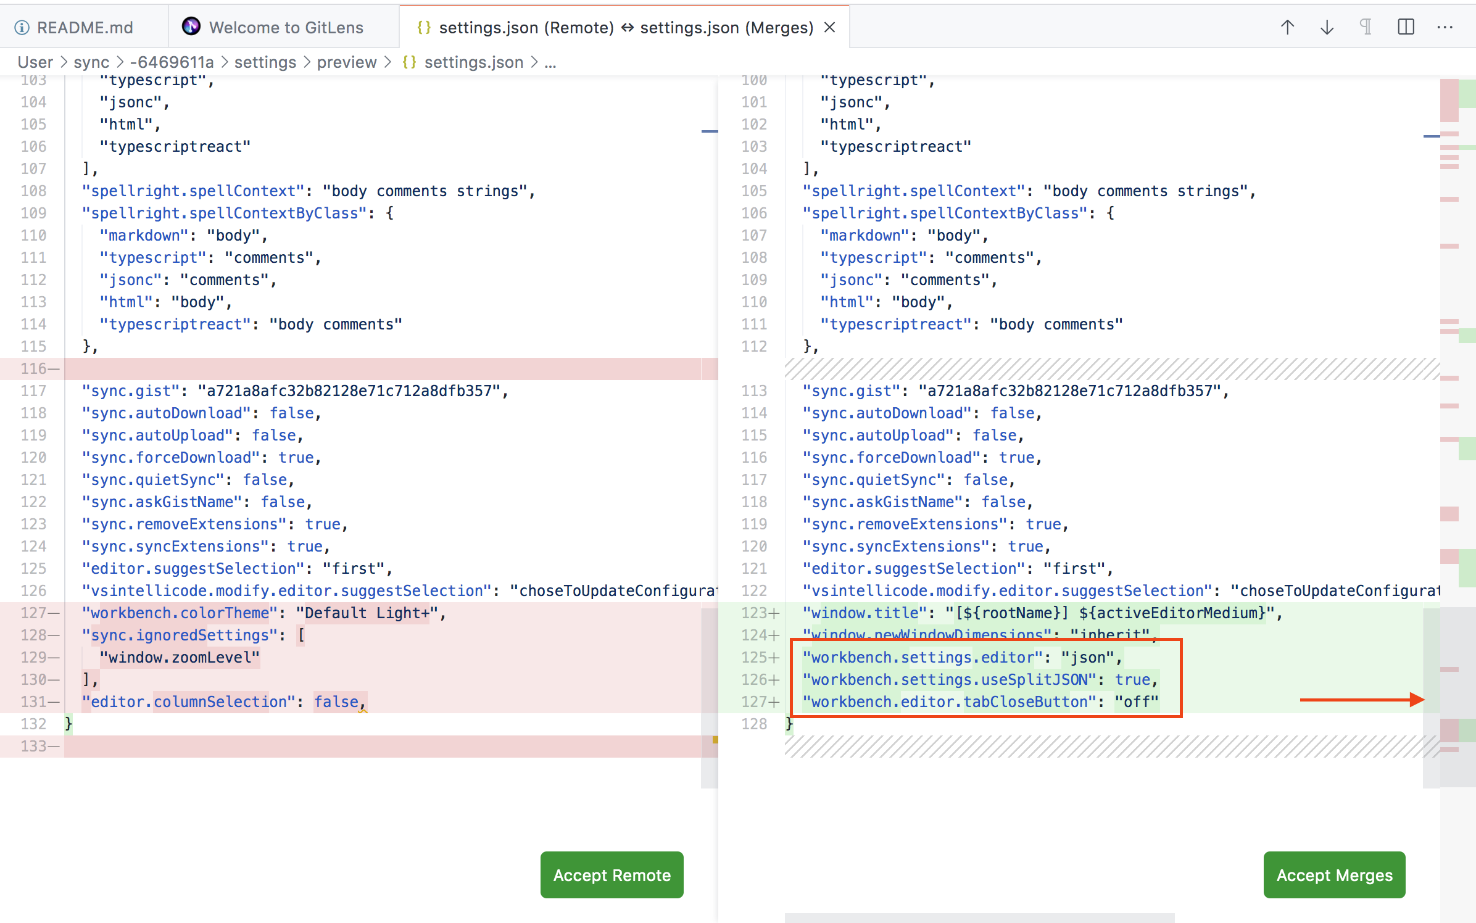The height and width of the screenshot is (923, 1476).
Task: Switch to README.md tab
Action: (84, 27)
